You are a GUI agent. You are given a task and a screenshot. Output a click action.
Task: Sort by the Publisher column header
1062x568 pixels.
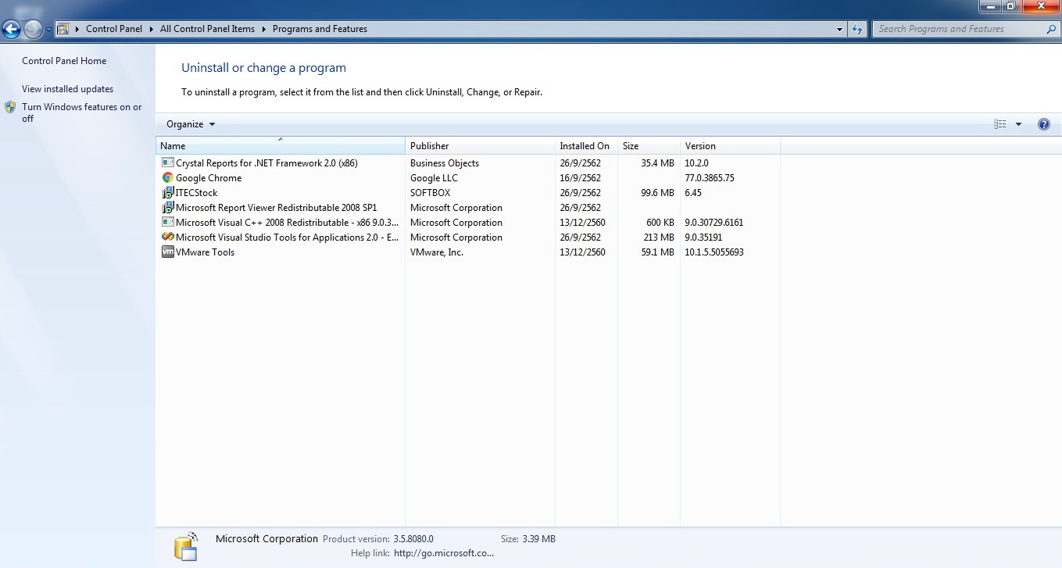point(480,145)
